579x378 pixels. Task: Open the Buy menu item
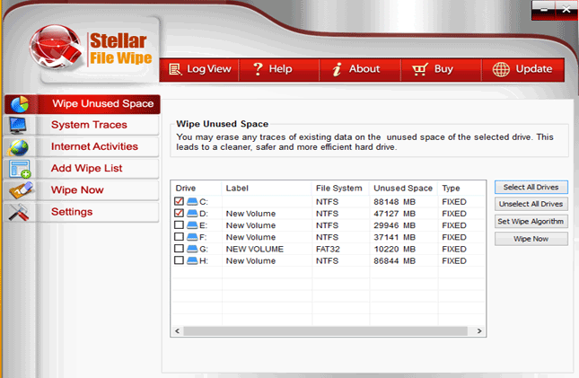click(442, 69)
